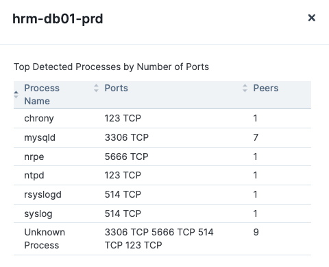This screenshot has width=329, height=267.
Task: Click the Process Name column header
Action: (x=42, y=95)
